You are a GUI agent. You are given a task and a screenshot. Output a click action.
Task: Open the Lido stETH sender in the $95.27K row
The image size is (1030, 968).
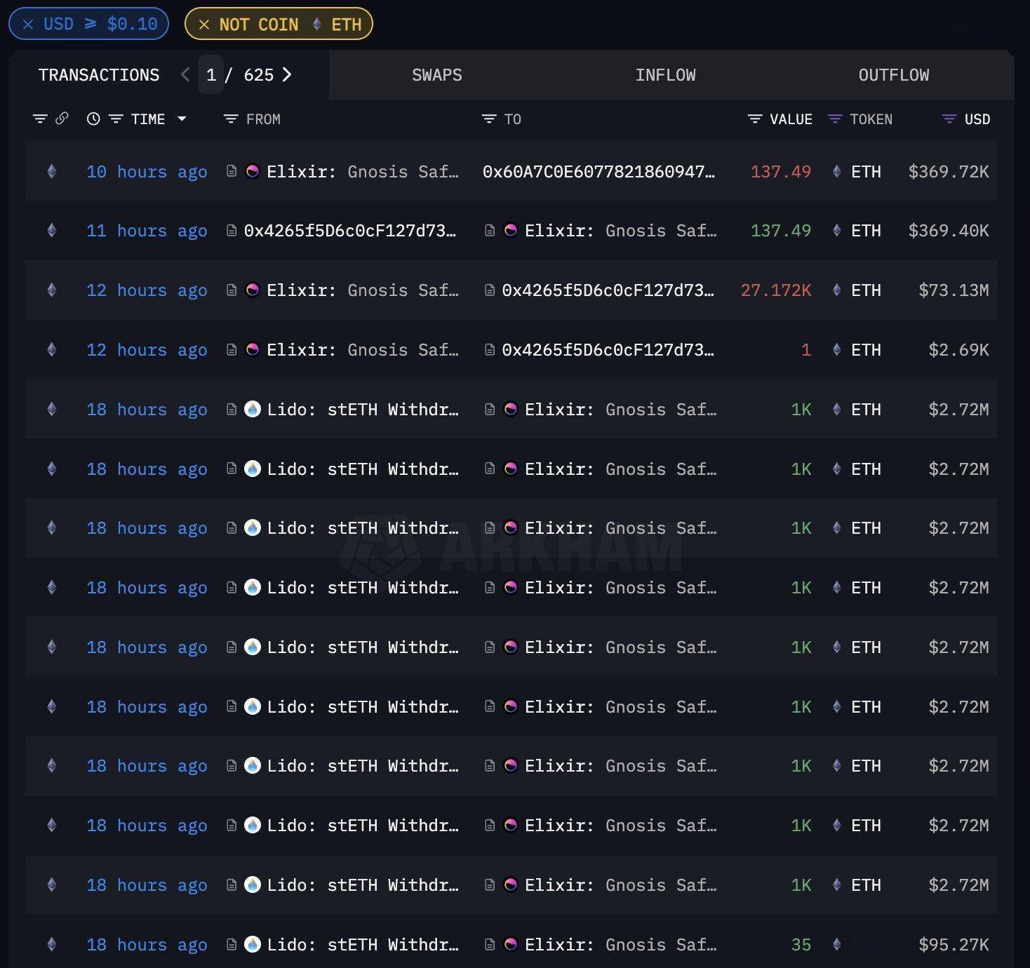click(363, 945)
